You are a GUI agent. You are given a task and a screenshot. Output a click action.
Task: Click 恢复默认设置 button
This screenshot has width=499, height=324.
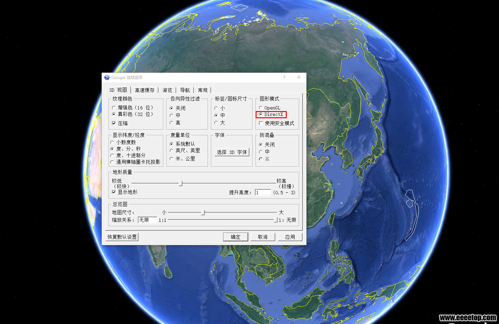[x=122, y=237]
